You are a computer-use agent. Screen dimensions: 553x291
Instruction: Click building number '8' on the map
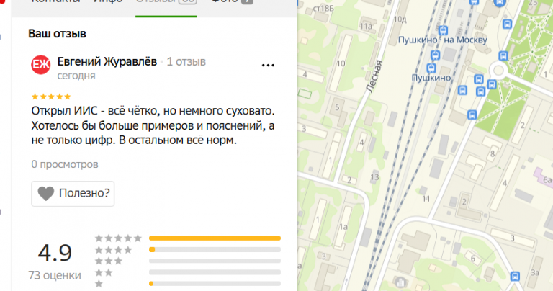tap(493, 154)
